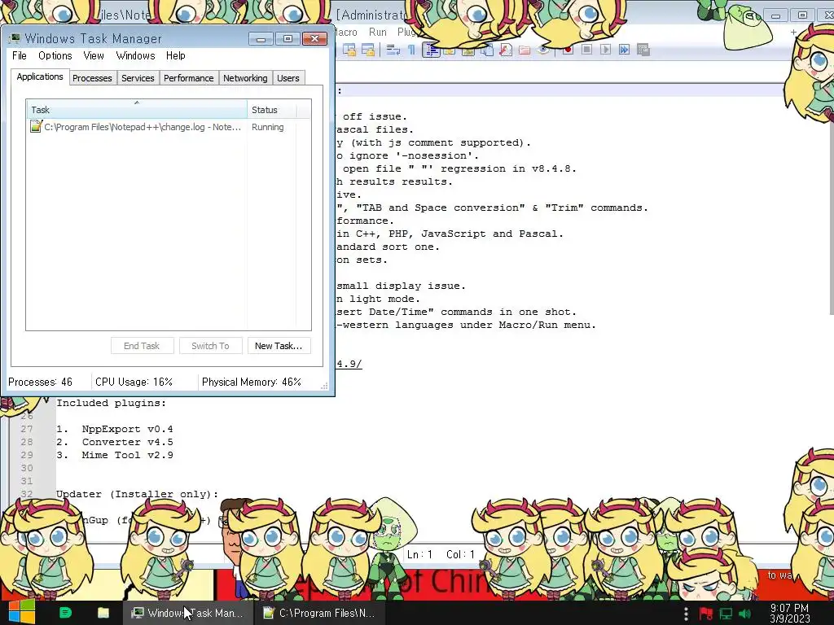Click the Notepad++ Program Files taskbar button
Image resolution: width=834 pixels, height=625 pixels.
tap(319, 613)
